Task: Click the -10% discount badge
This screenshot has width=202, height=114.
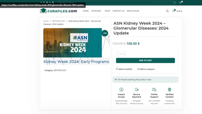Action: 105,33
